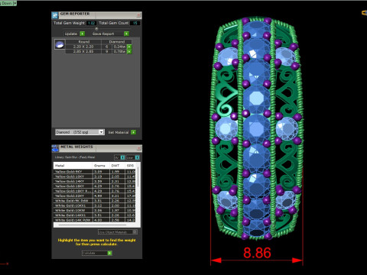Select the DWT column header
The height and width of the screenshot is (275, 367).
118,166
